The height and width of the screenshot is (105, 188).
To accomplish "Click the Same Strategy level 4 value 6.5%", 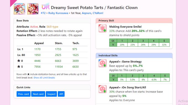I will pos(154,80).
